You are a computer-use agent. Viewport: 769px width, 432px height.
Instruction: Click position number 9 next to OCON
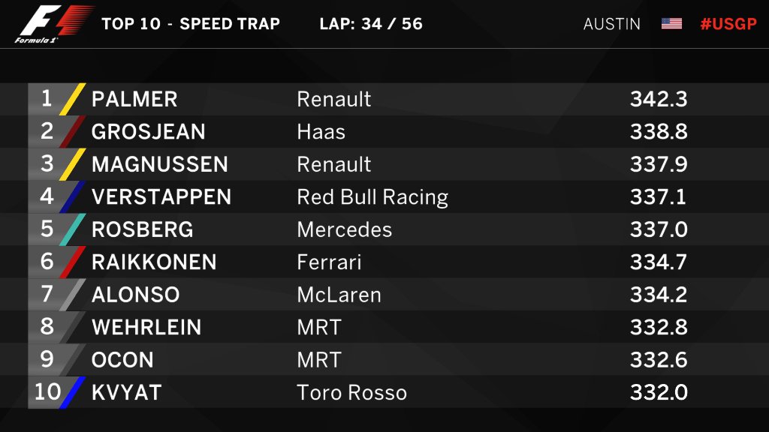pyautogui.click(x=47, y=359)
